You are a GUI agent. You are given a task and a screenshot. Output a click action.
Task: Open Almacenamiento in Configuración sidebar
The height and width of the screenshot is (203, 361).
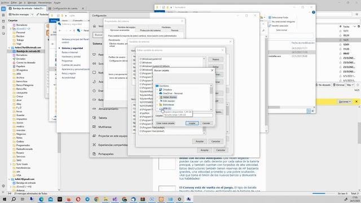[x=108, y=109]
